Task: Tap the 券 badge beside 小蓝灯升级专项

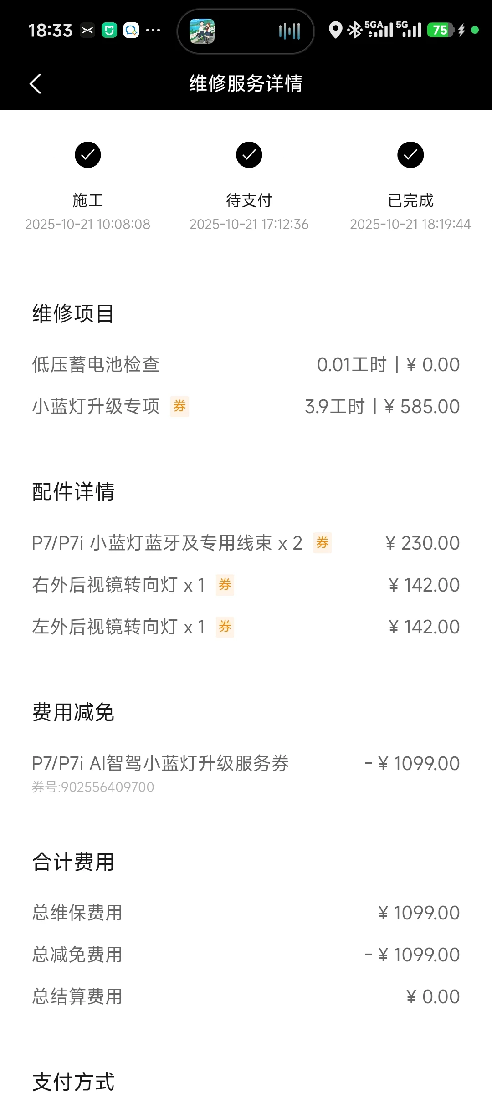Action: coord(179,406)
